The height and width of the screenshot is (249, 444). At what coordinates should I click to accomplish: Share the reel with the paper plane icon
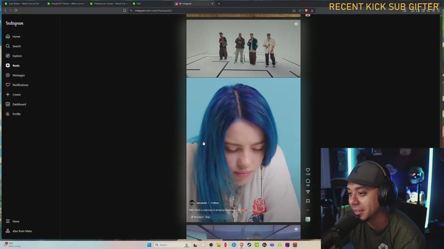tap(308, 192)
